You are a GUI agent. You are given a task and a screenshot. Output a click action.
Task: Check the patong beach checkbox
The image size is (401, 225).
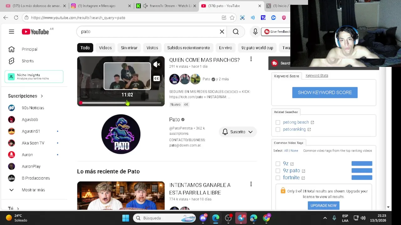pyautogui.click(x=278, y=122)
